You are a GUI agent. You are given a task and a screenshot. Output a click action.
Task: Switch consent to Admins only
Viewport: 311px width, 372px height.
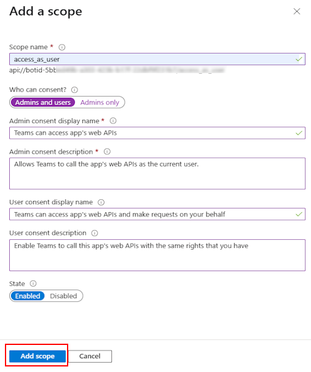100,102
